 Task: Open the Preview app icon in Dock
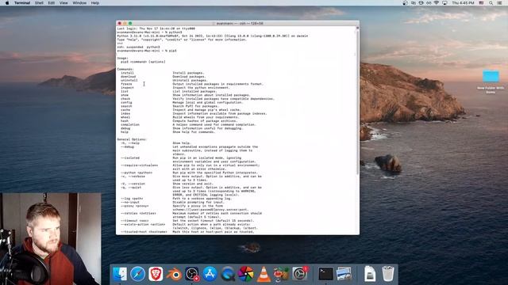(x=344, y=274)
